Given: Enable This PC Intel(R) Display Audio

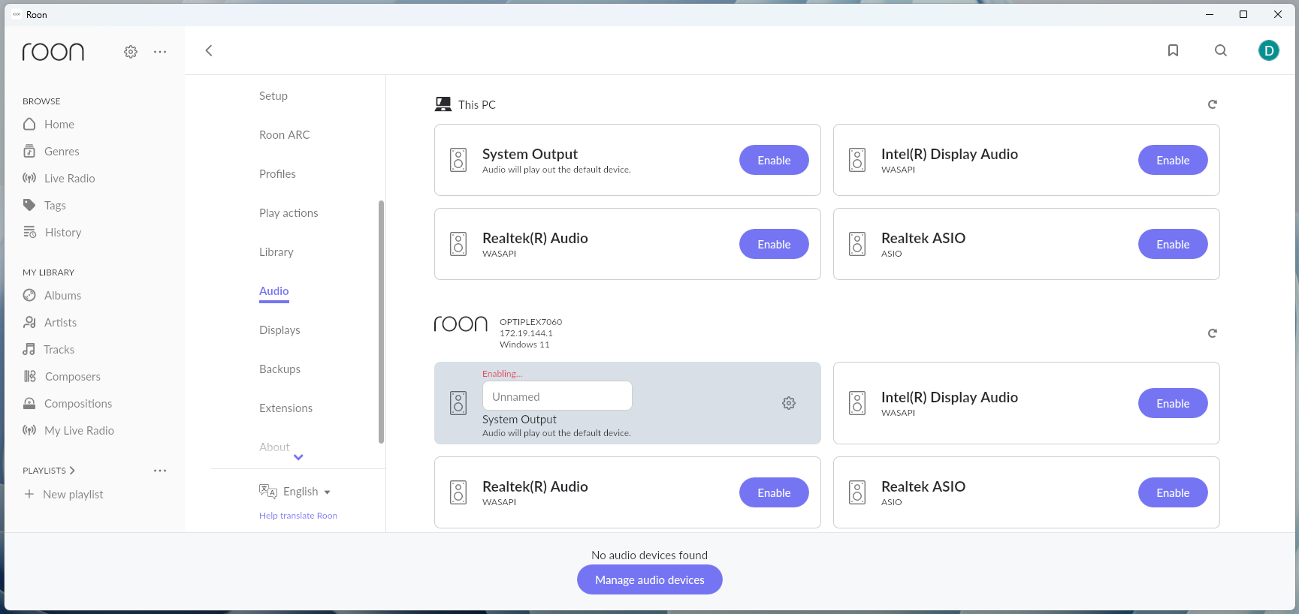Looking at the screenshot, I should point(1173,160).
